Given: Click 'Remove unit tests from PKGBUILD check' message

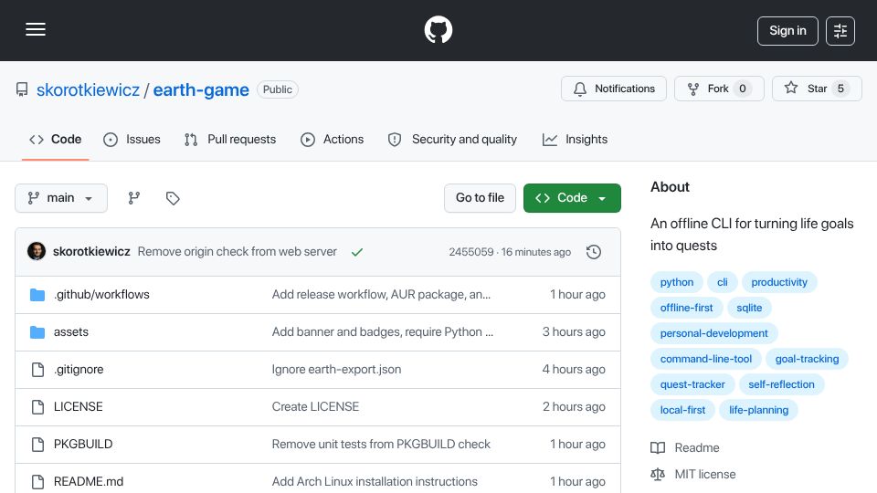Looking at the screenshot, I should tap(381, 445).
